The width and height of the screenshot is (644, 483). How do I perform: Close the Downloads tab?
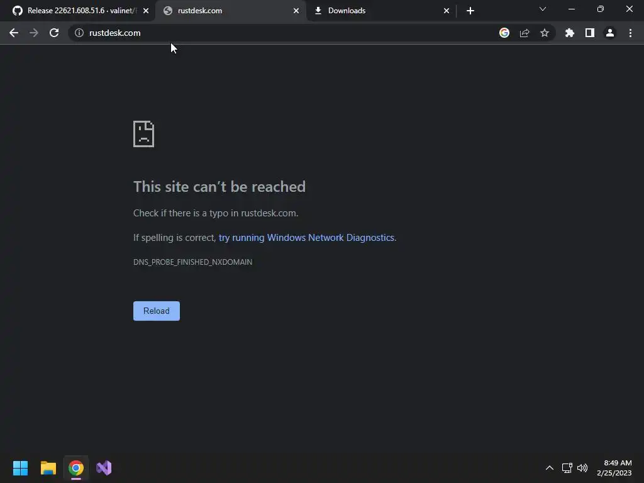pos(447,11)
